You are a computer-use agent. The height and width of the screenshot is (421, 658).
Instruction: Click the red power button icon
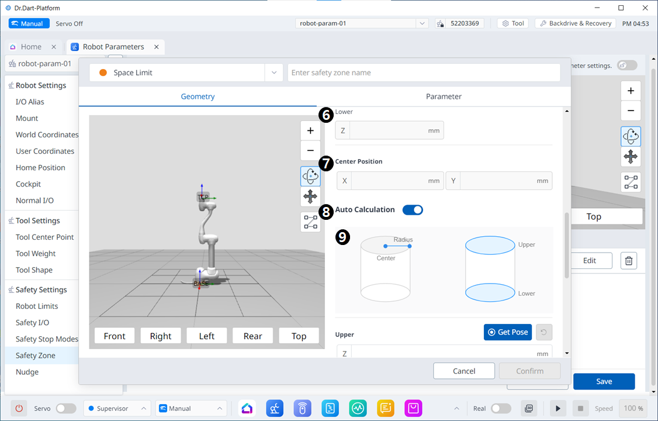[x=19, y=408]
